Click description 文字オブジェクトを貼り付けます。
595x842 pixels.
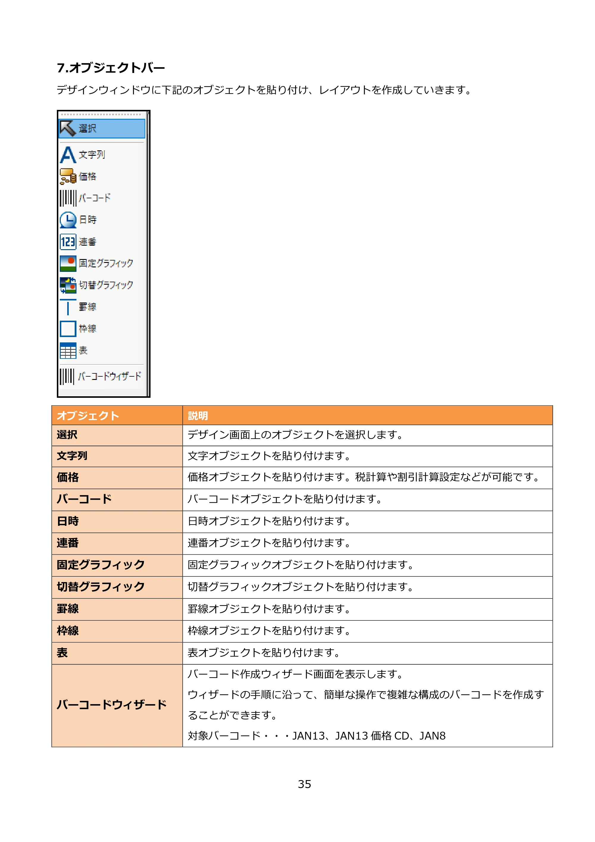click(x=269, y=456)
